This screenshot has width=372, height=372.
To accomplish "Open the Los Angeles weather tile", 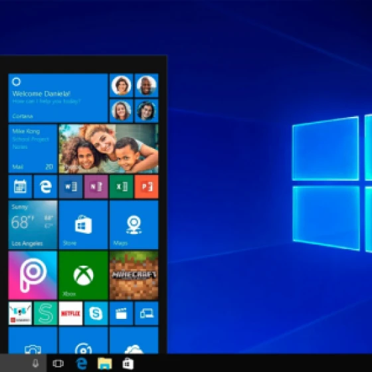I will click(33, 225).
